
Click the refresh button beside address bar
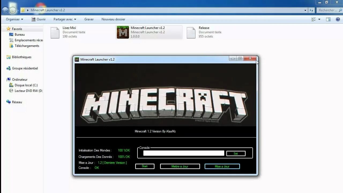click(x=311, y=10)
